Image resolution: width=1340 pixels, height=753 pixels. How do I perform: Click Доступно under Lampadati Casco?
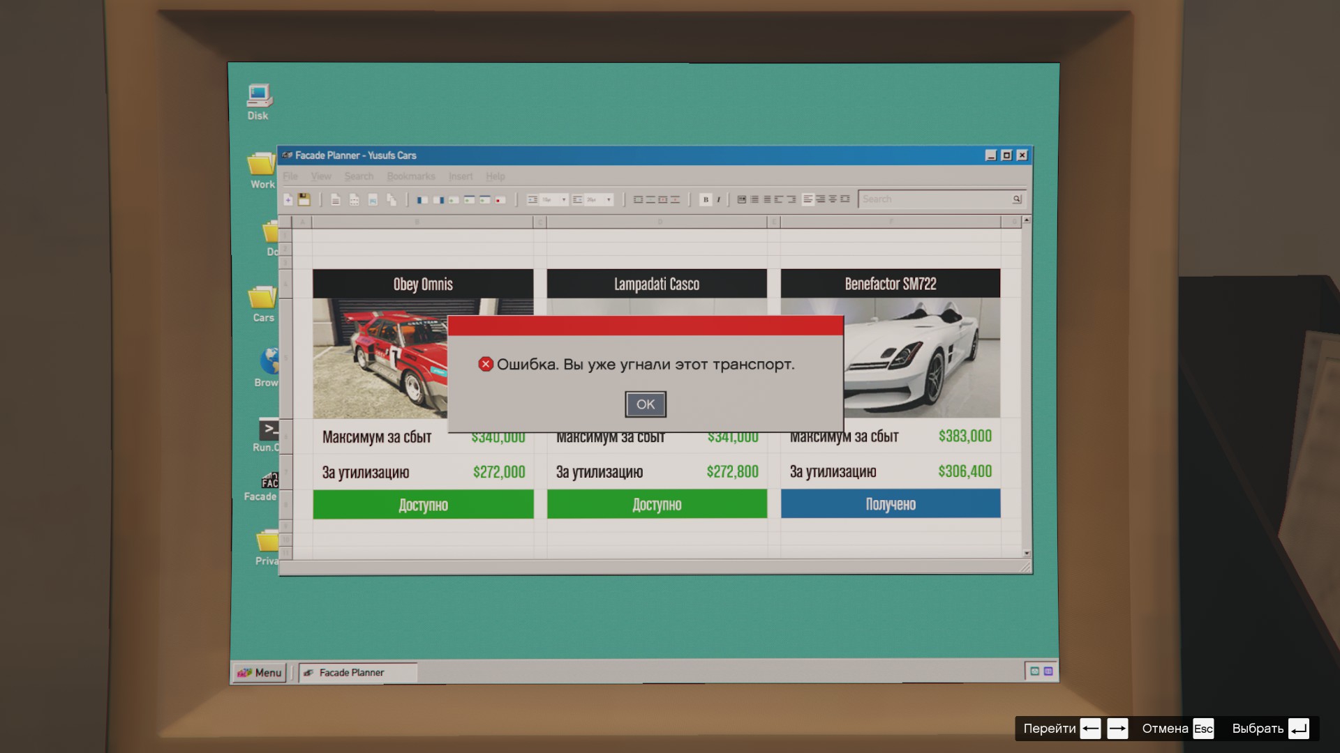[x=657, y=504]
